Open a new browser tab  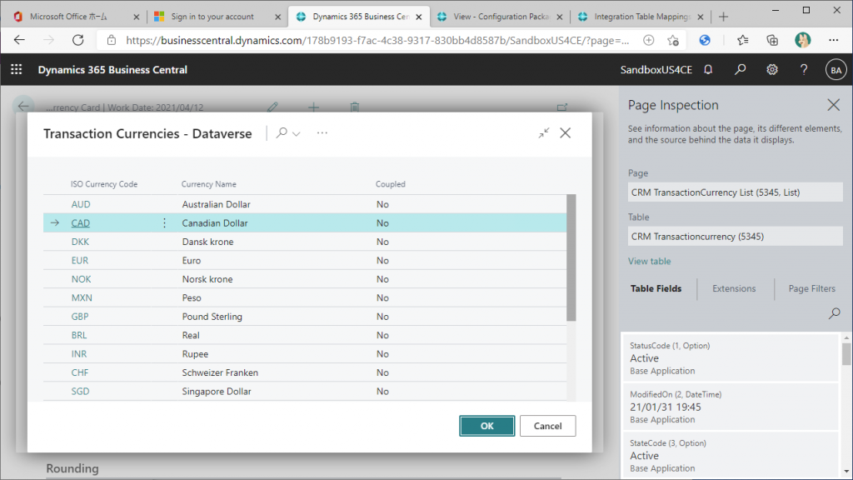point(723,17)
